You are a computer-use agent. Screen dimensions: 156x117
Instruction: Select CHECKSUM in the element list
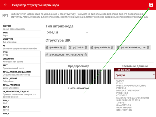20,60
